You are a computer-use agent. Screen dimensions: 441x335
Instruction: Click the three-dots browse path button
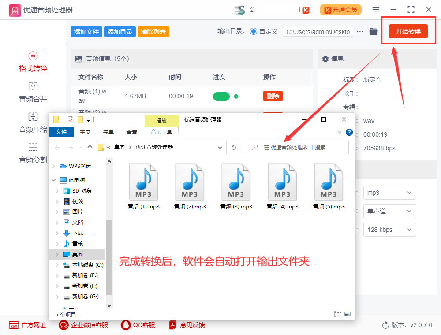[360, 31]
